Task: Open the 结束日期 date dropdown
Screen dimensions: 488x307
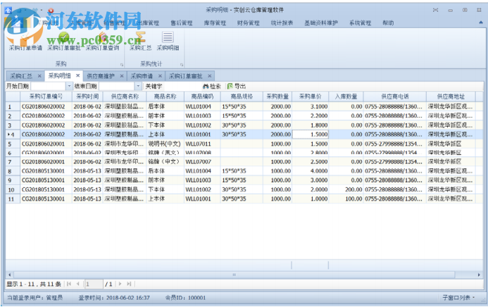Action: click(138, 86)
